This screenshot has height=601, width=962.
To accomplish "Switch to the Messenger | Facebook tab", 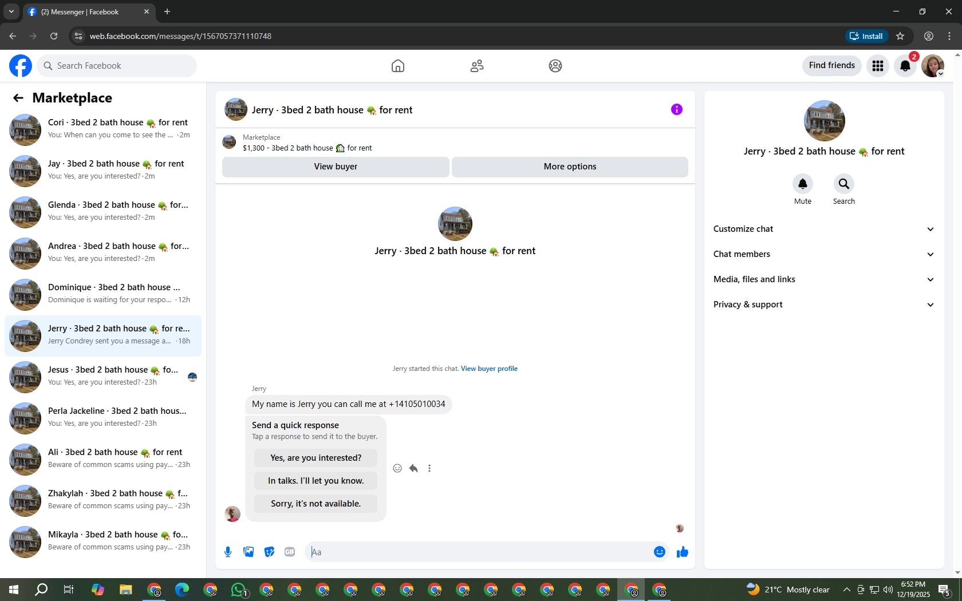I will [x=89, y=11].
